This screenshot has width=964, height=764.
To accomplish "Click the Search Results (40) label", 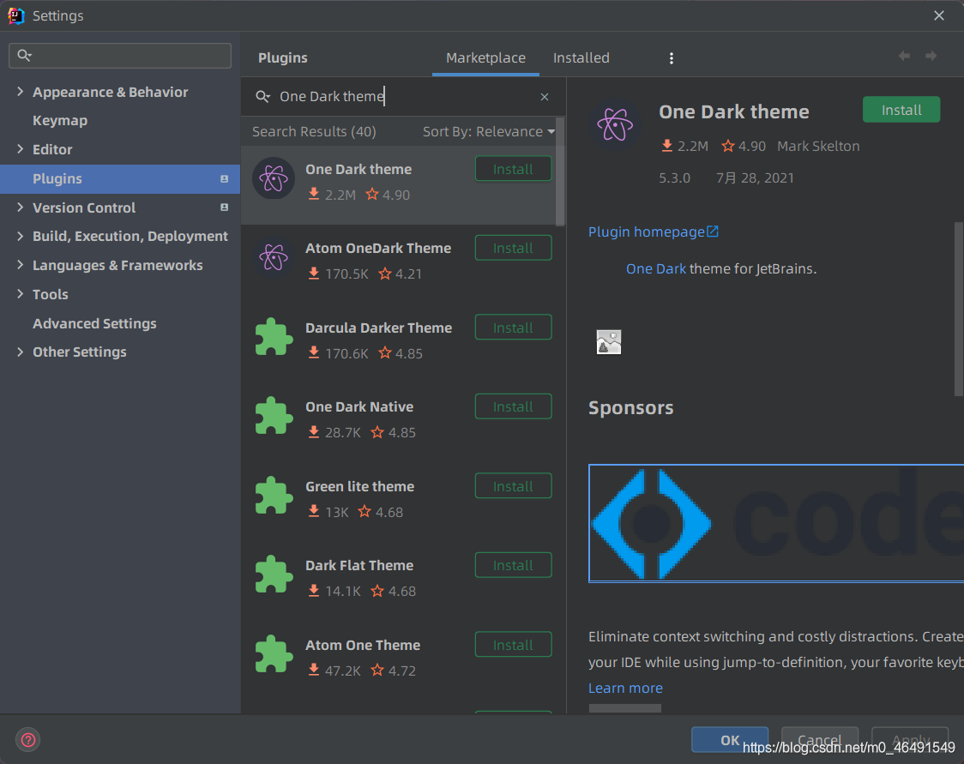I will tap(314, 131).
